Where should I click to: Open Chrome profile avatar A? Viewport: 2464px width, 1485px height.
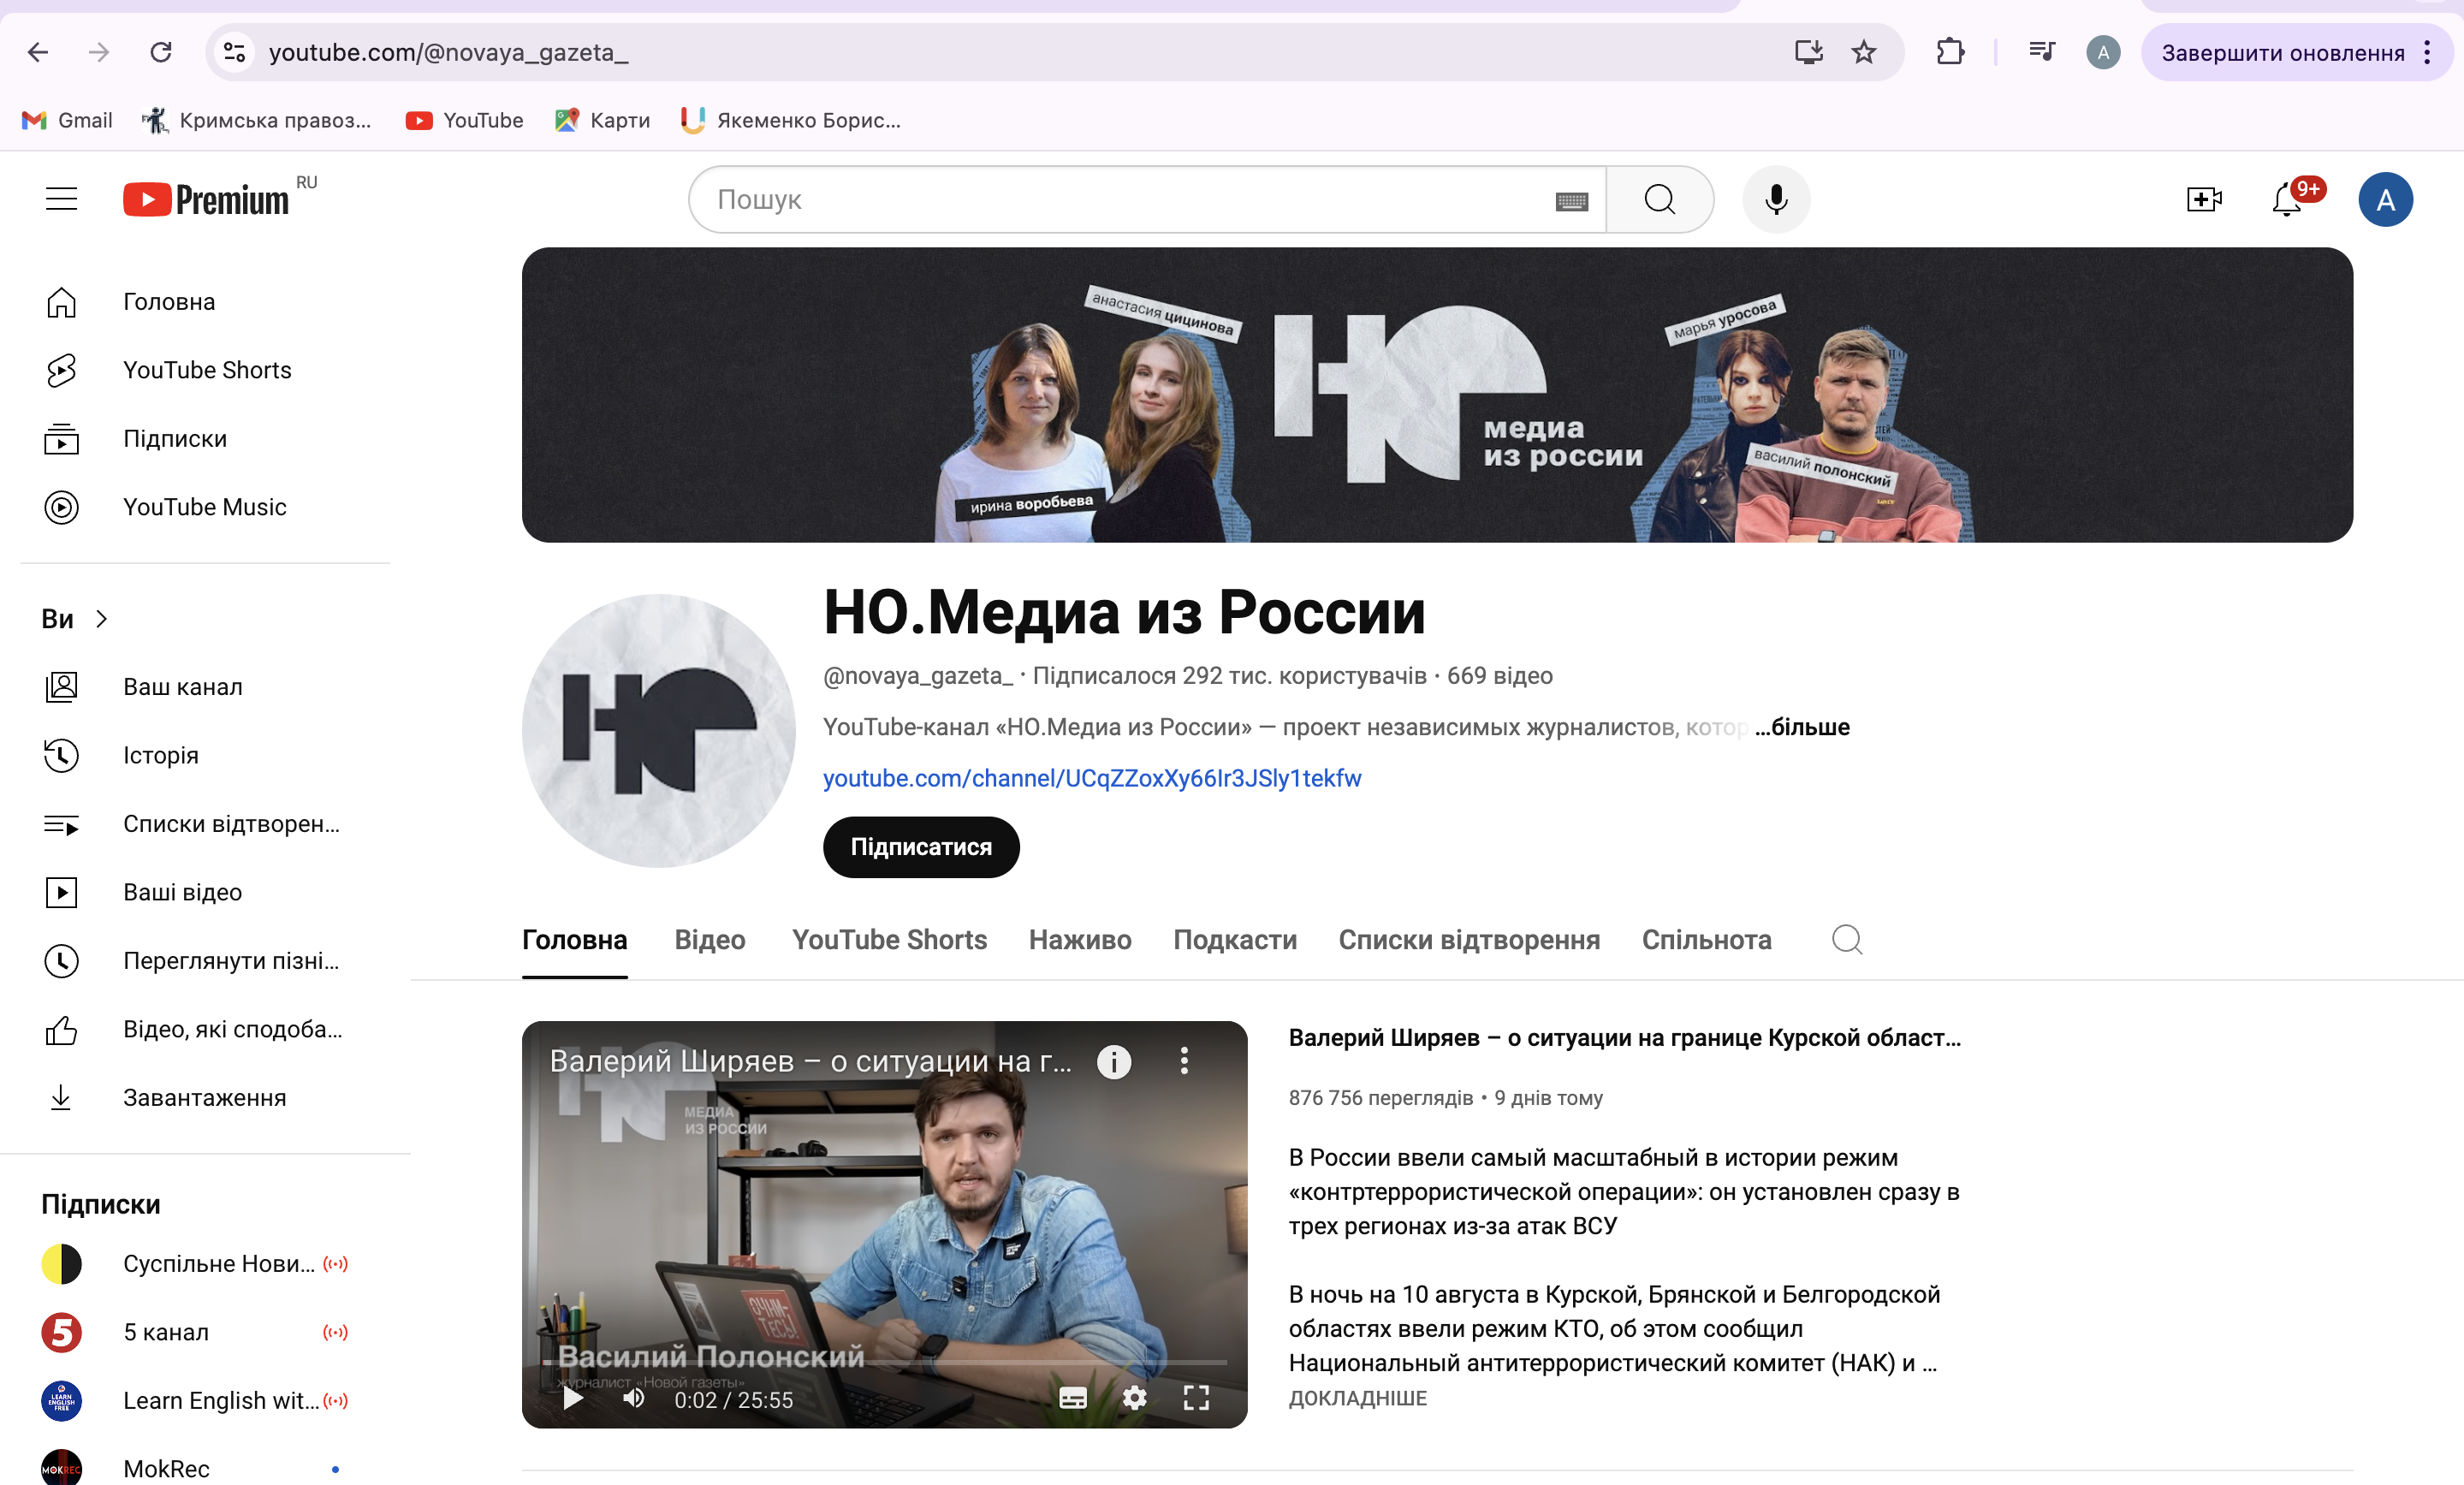[x=2103, y=52]
